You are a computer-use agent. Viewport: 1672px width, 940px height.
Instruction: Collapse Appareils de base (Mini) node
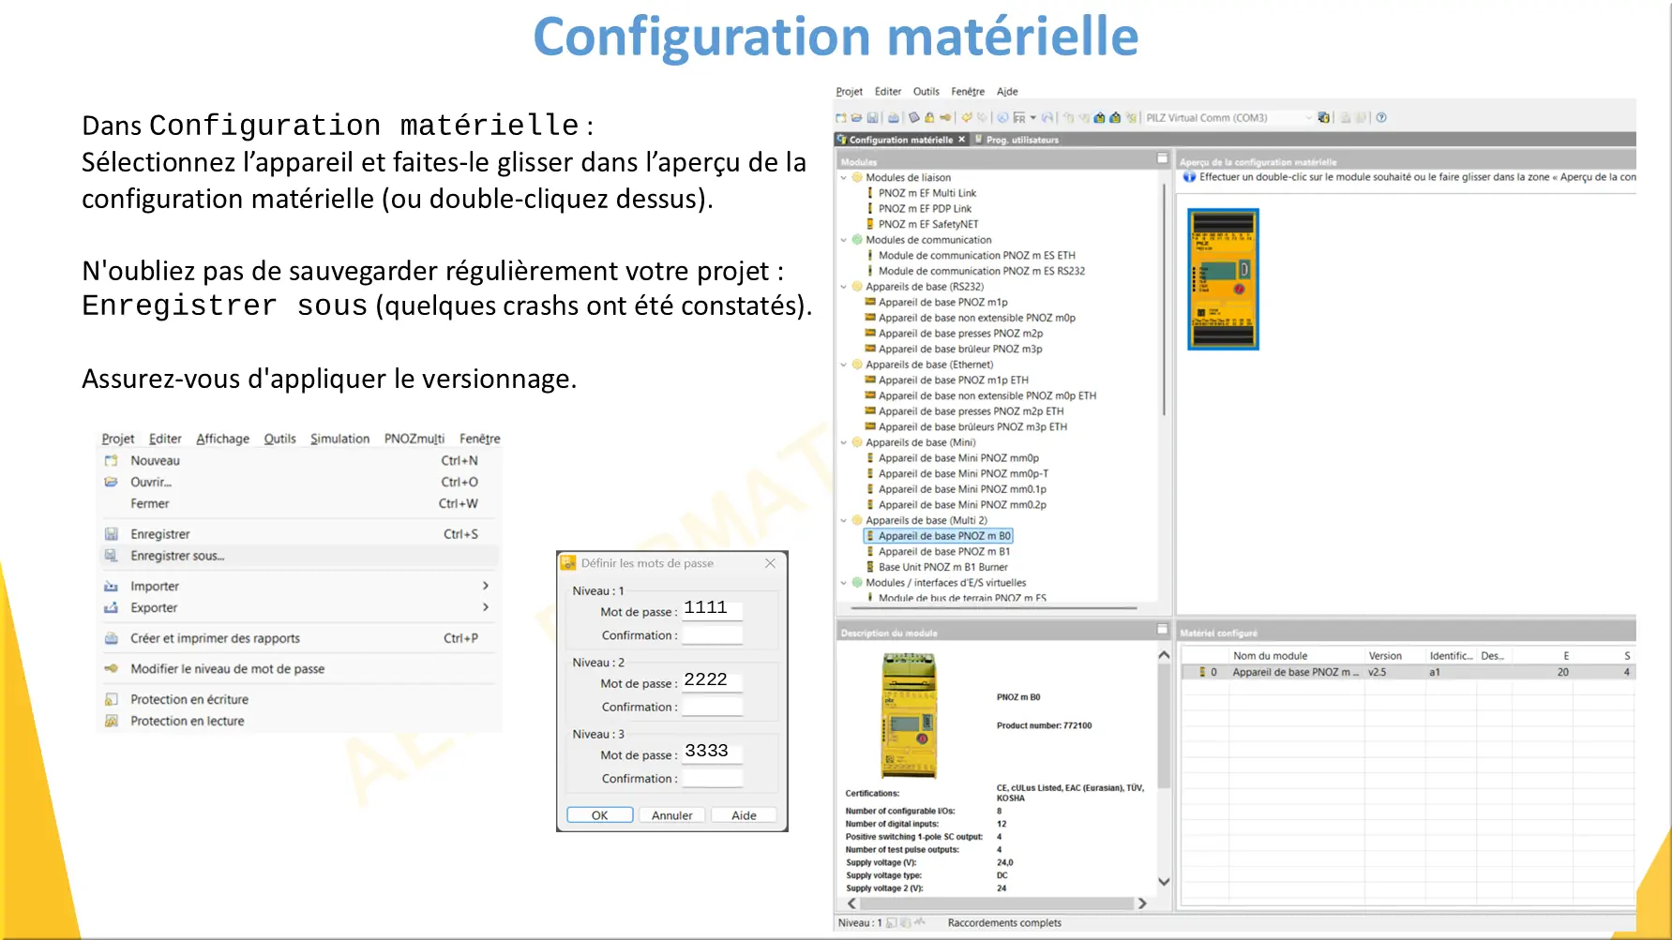pyautogui.click(x=843, y=443)
